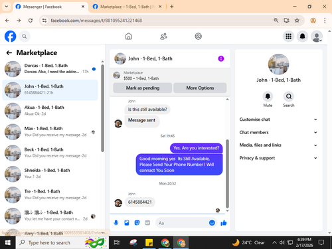Choose a sticker icon
This screenshot has height=249, width=332.
tap(137, 222)
